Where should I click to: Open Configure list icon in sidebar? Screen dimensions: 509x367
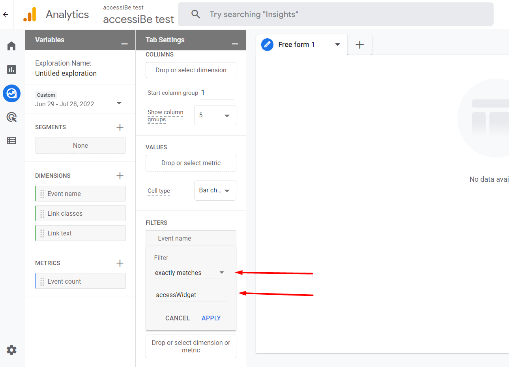[x=11, y=141]
